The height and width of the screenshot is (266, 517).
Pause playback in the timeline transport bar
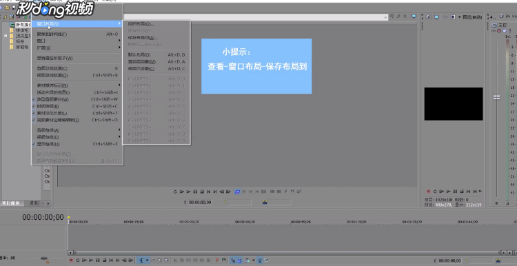pos(98,260)
